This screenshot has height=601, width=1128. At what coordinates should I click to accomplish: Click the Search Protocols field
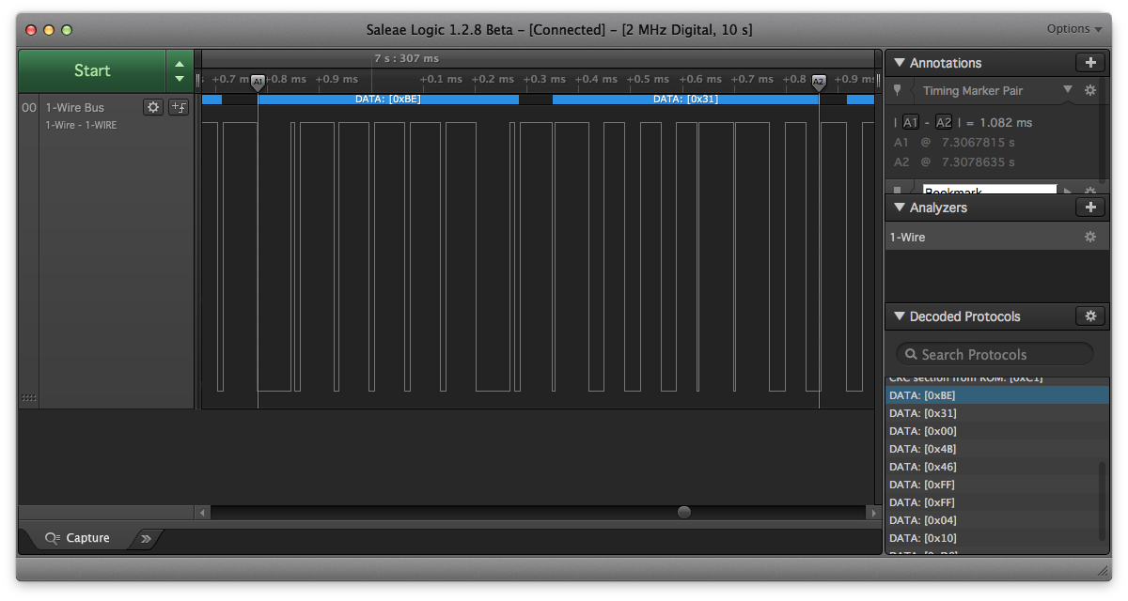pyautogui.click(x=995, y=354)
